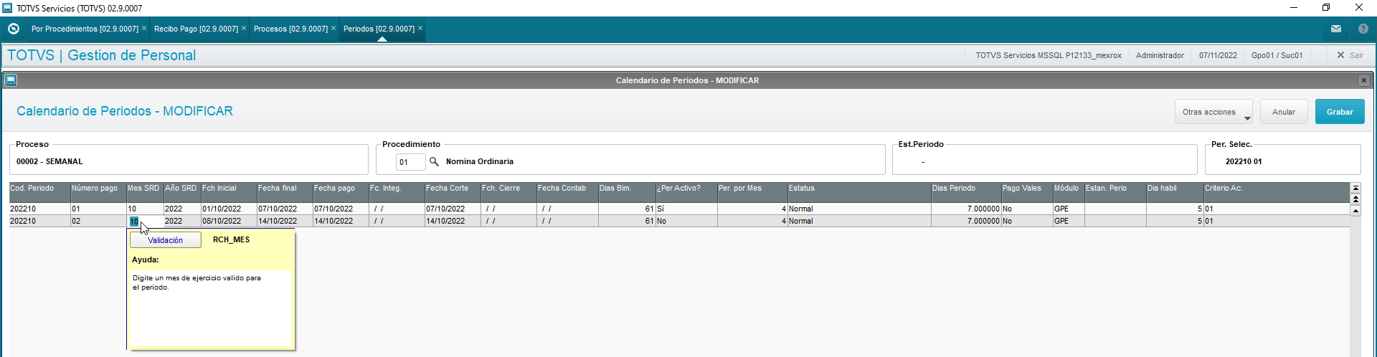
Task: Save with the Grabar button
Action: point(1340,112)
